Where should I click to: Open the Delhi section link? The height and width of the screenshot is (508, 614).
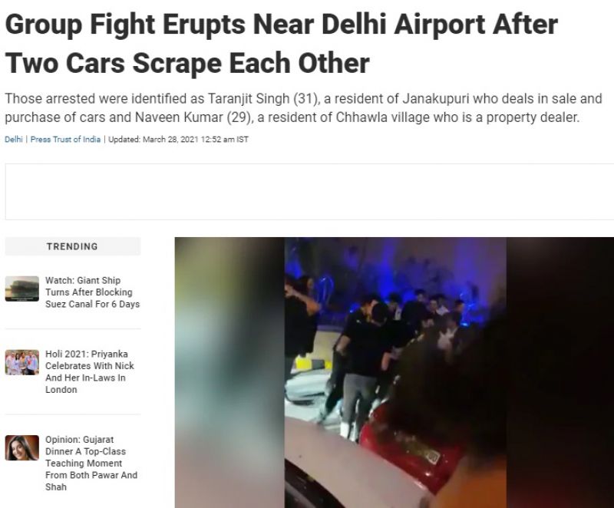(x=14, y=140)
